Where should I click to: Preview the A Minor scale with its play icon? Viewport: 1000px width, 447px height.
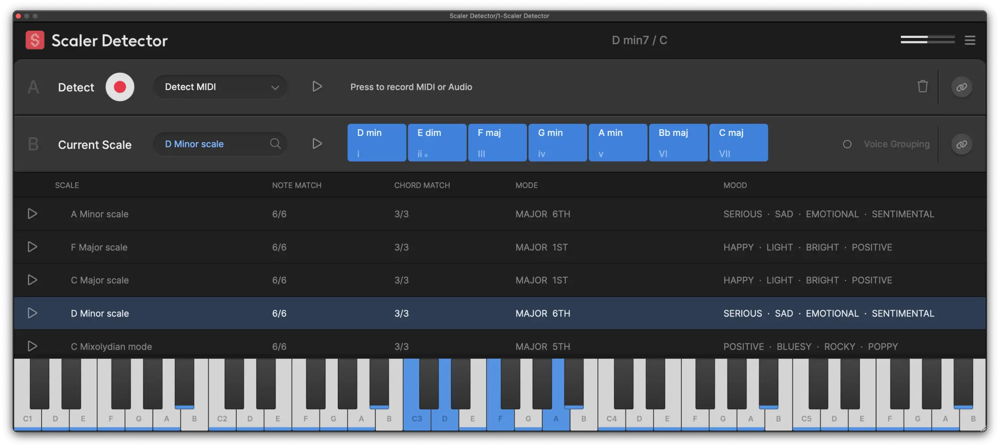(32, 214)
